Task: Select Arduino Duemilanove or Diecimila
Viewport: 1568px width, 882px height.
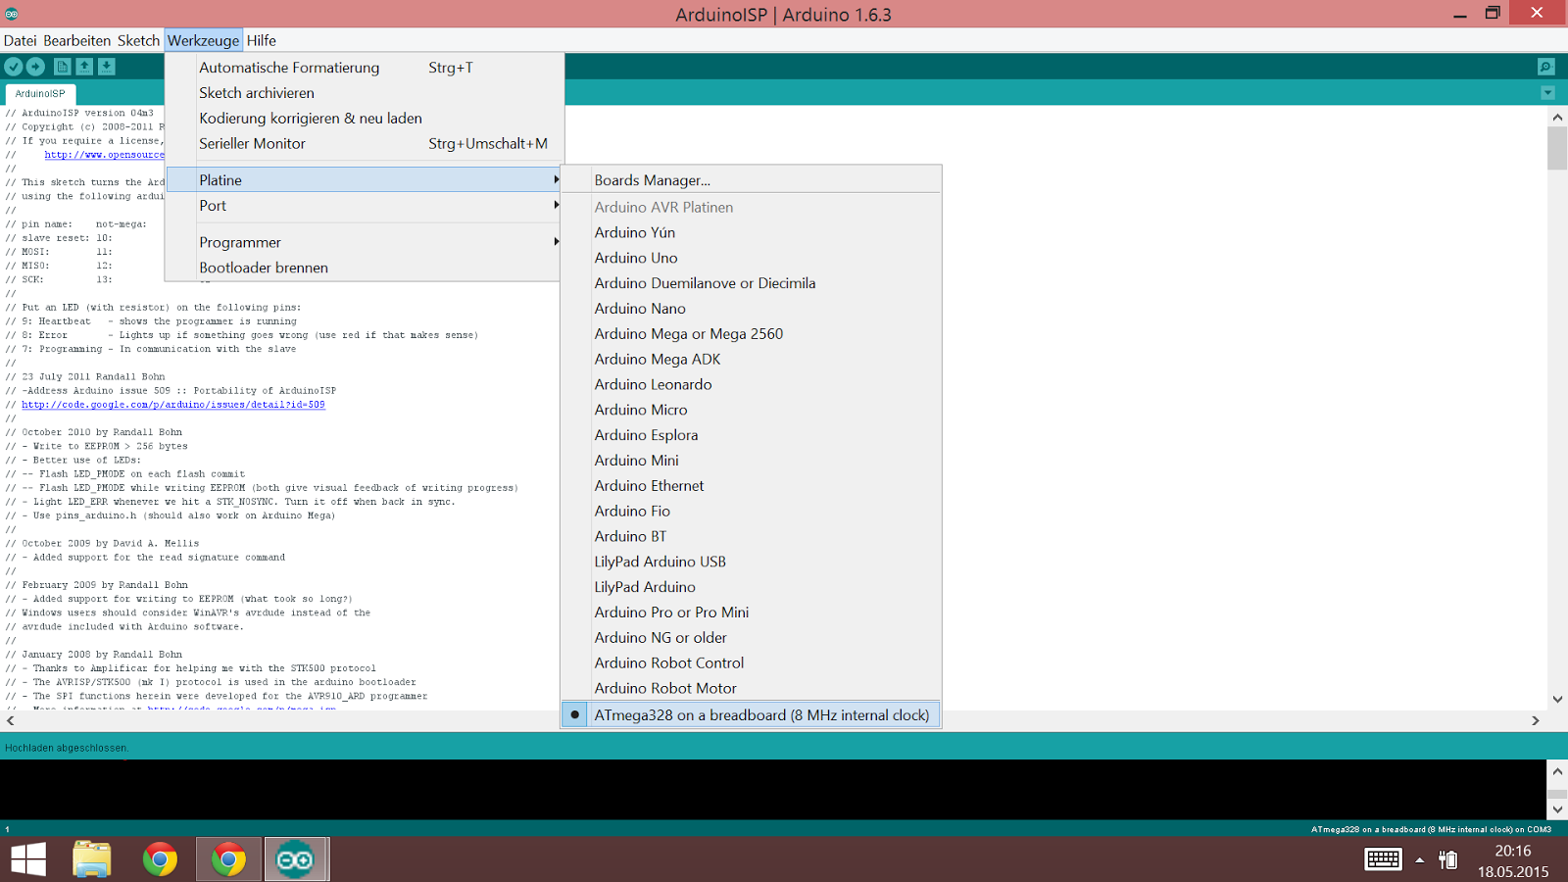Action: click(x=751, y=283)
